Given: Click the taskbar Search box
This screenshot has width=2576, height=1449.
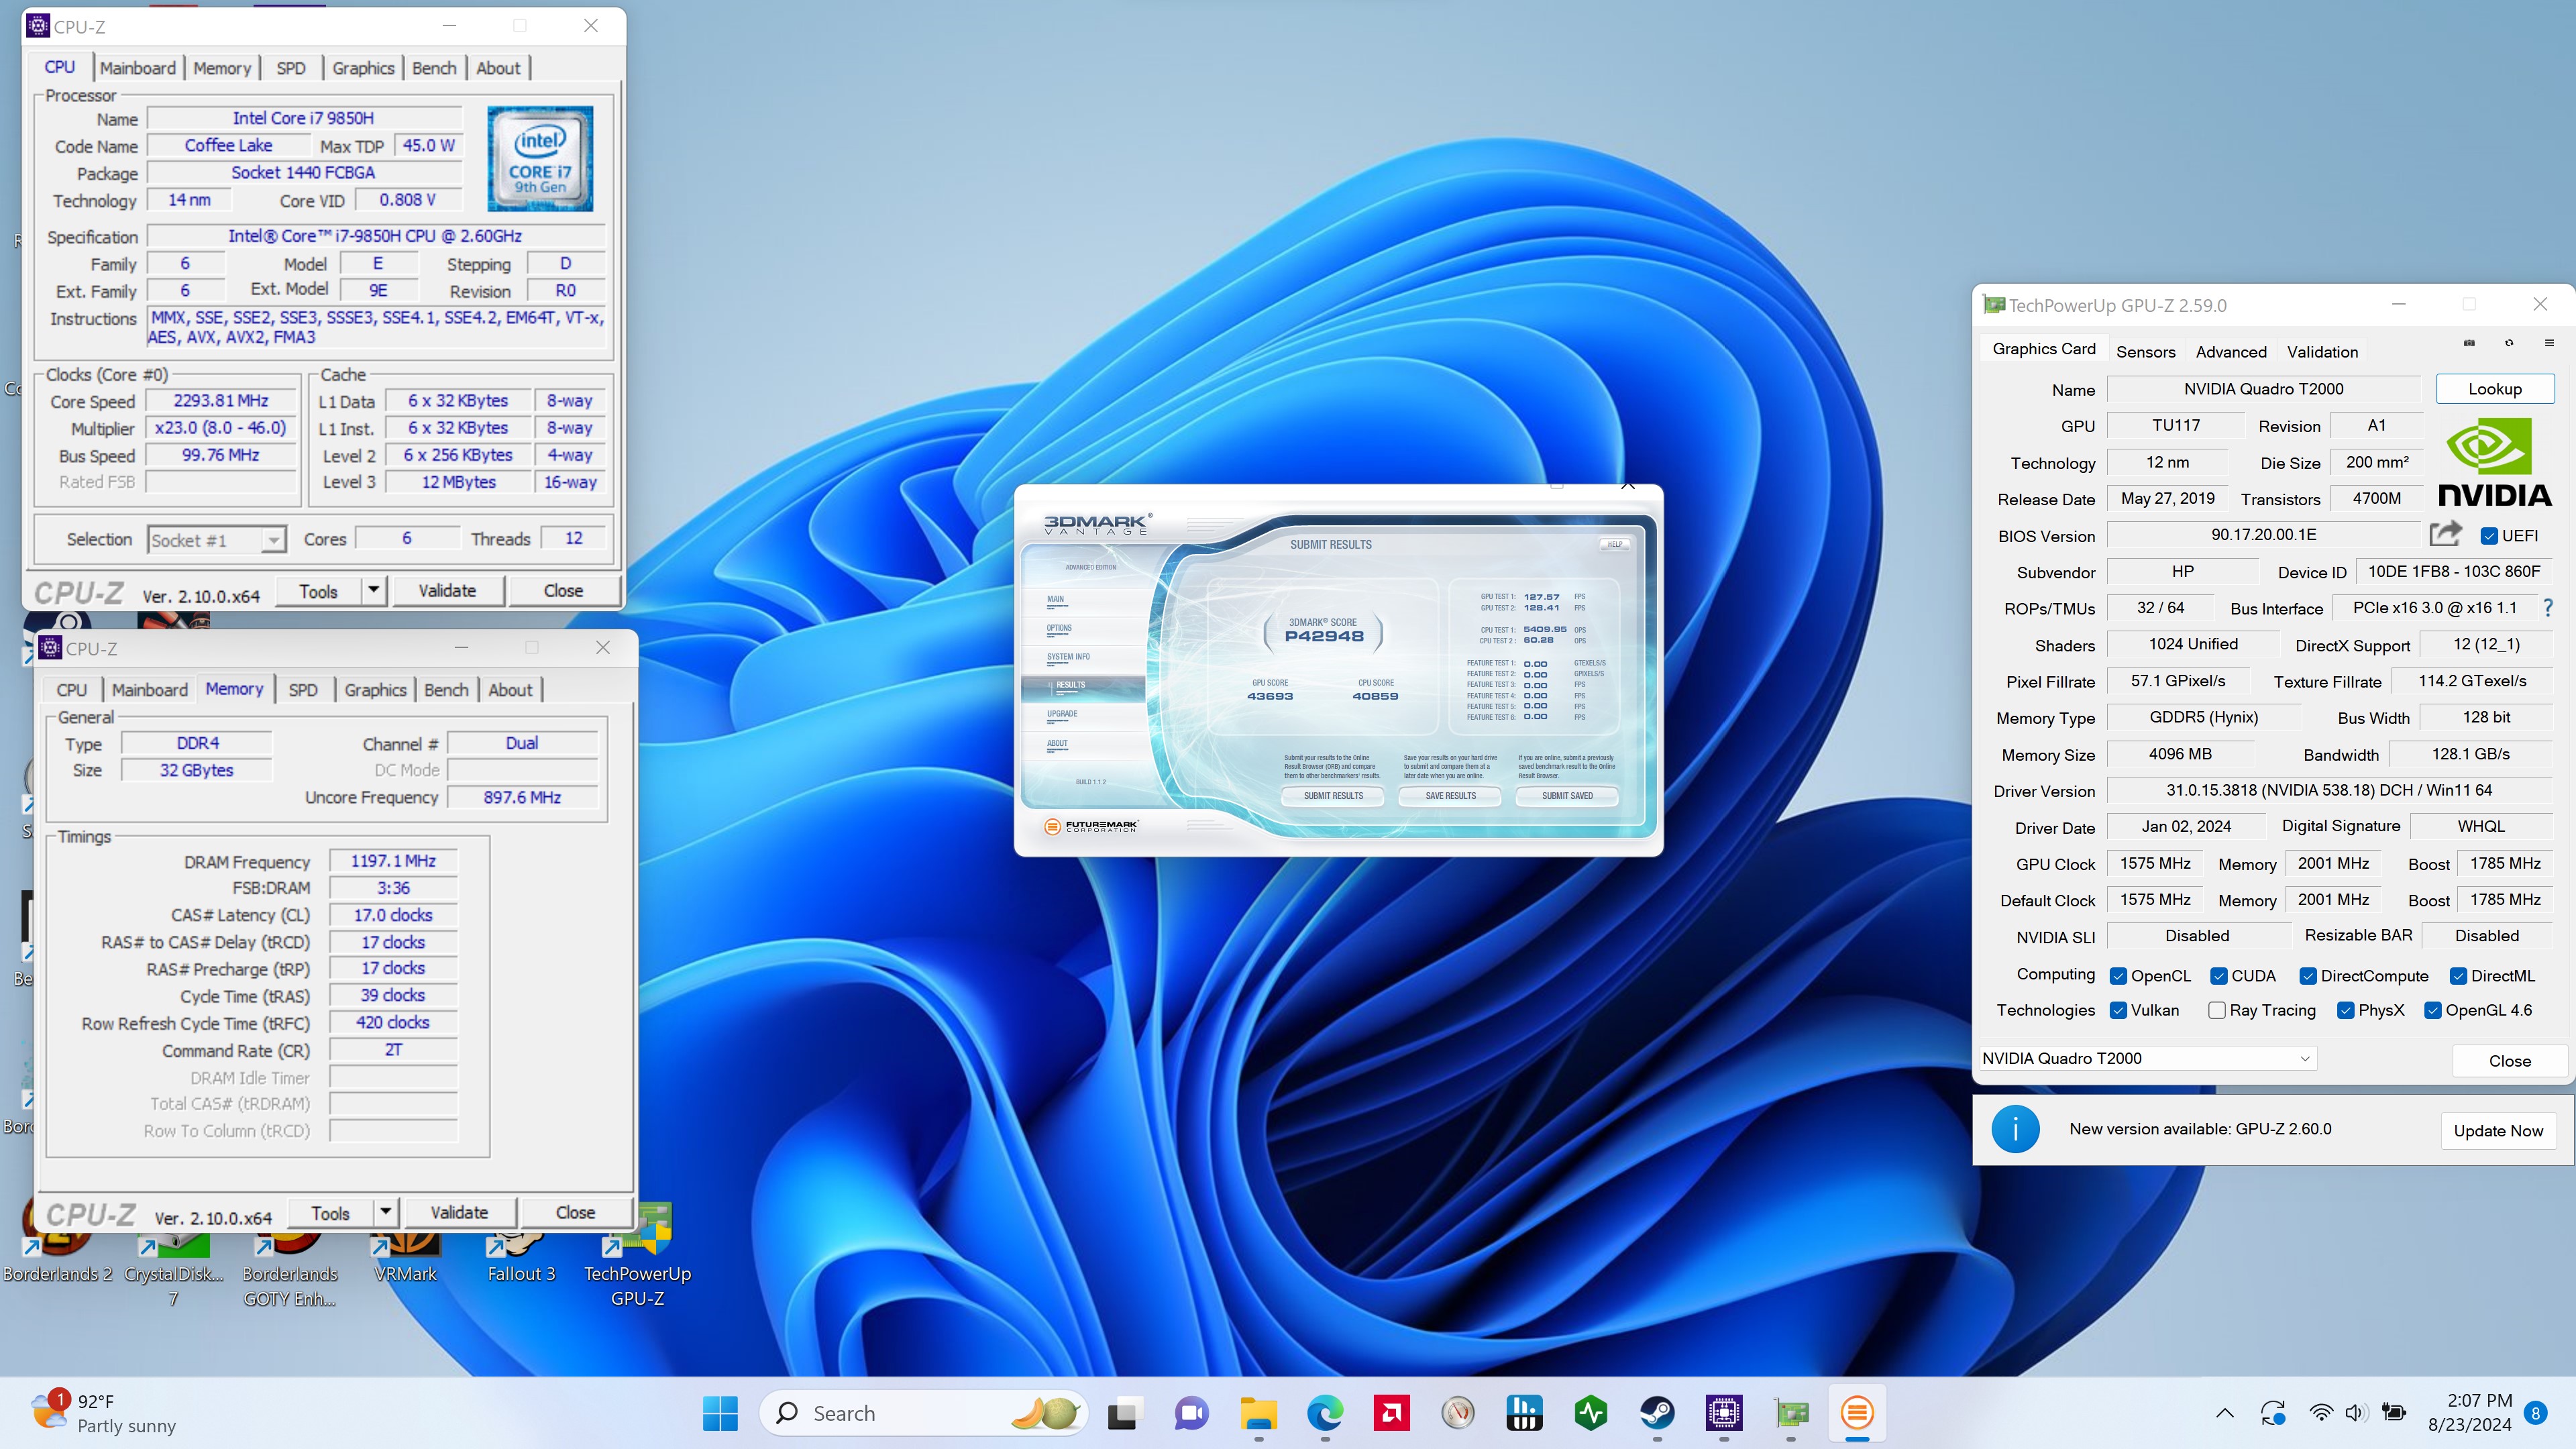Looking at the screenshot, I should pyautogui.click(x=922, y=1413).
